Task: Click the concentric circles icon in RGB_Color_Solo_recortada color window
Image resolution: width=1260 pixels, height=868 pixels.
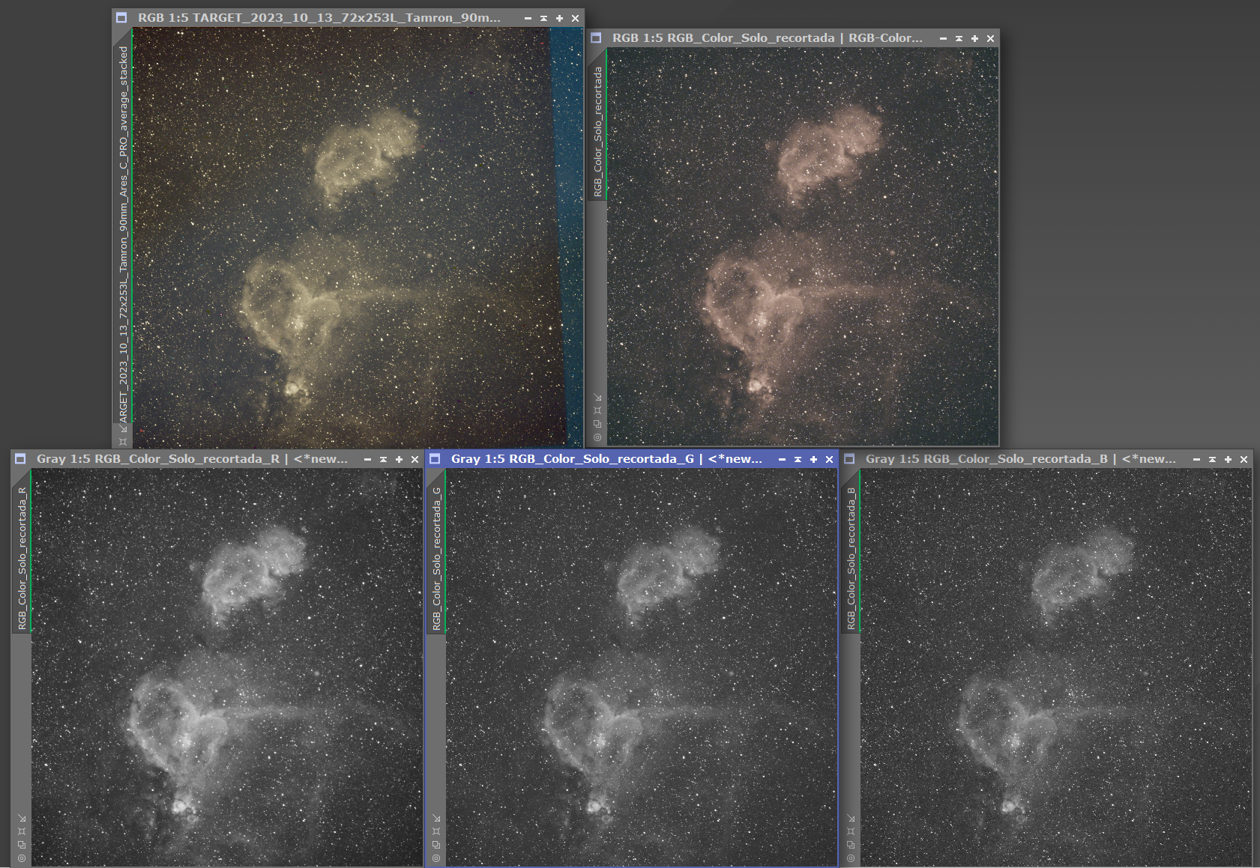Action: tap(597, 437)
